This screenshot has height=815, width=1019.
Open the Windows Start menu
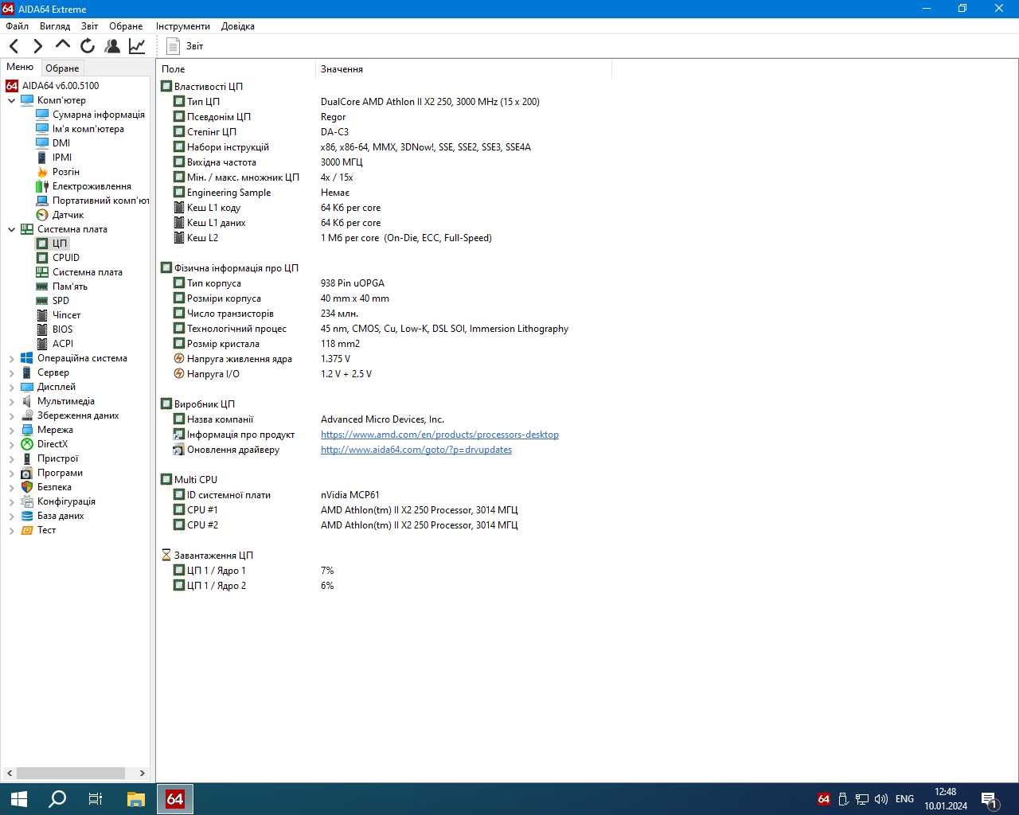tap(19, 799)
